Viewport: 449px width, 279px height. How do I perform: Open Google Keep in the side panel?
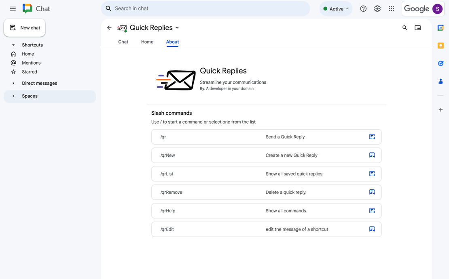(x=441, y=46)
